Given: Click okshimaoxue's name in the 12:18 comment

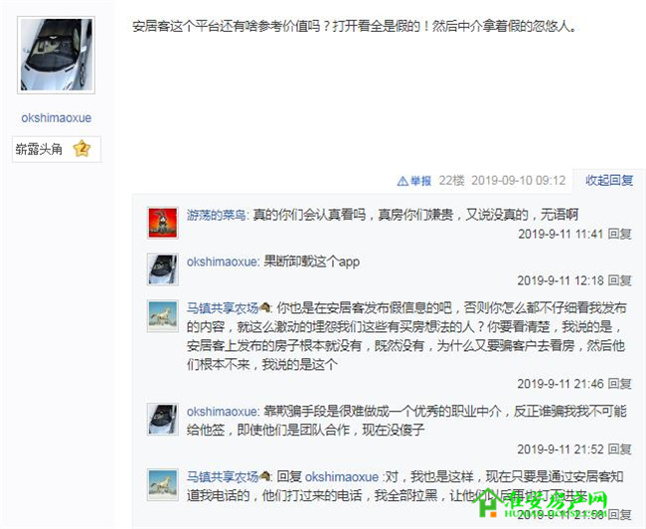Looking at the screenshot, I should pos(222,262).
